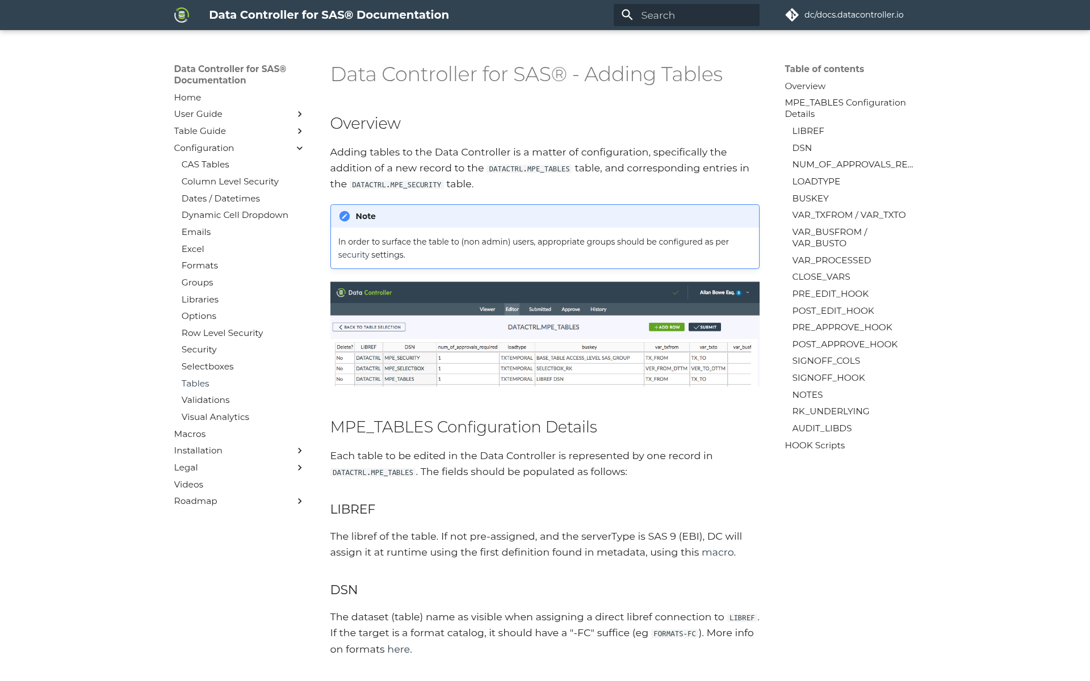The height and width of the screenshot is (681, 1090).
Task: Expand the Table Guide section
Action: tap(300, 131)
